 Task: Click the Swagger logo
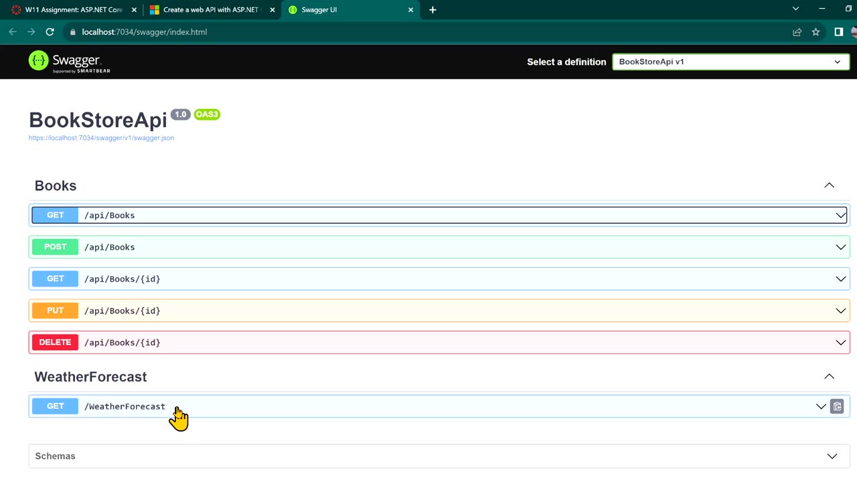70,62
